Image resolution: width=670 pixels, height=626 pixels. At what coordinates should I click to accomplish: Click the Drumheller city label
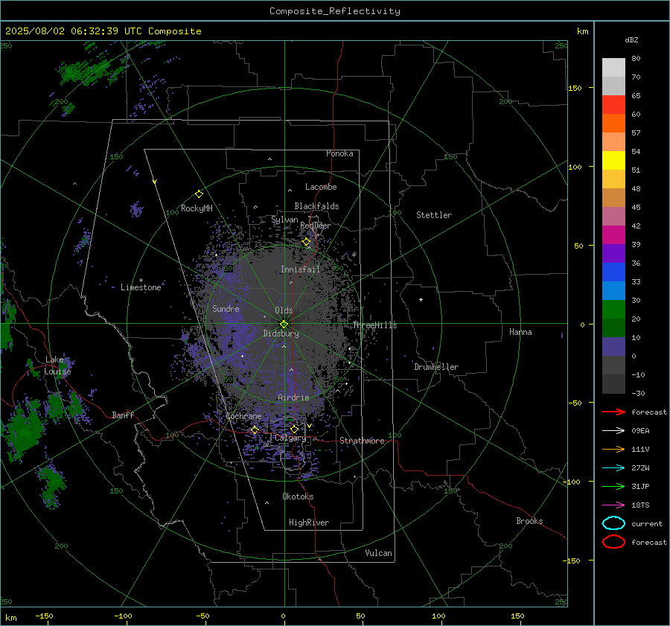436,367
